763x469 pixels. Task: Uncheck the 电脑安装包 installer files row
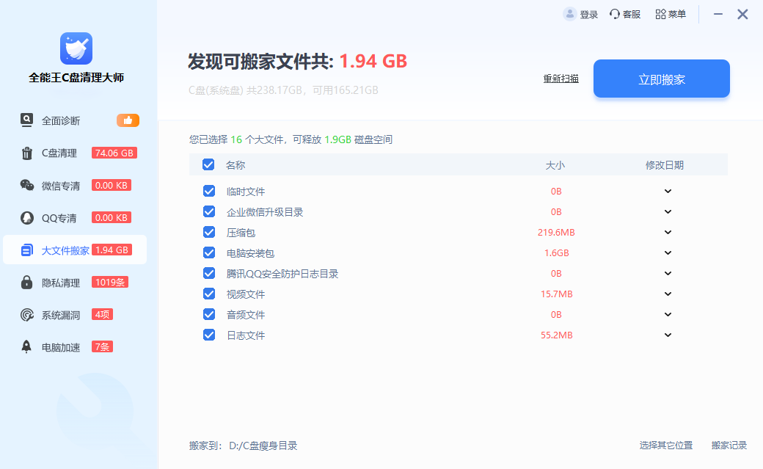208,252
